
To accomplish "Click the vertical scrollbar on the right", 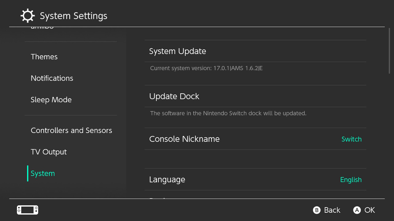I will pyautogui.click(x=389, y=51).
